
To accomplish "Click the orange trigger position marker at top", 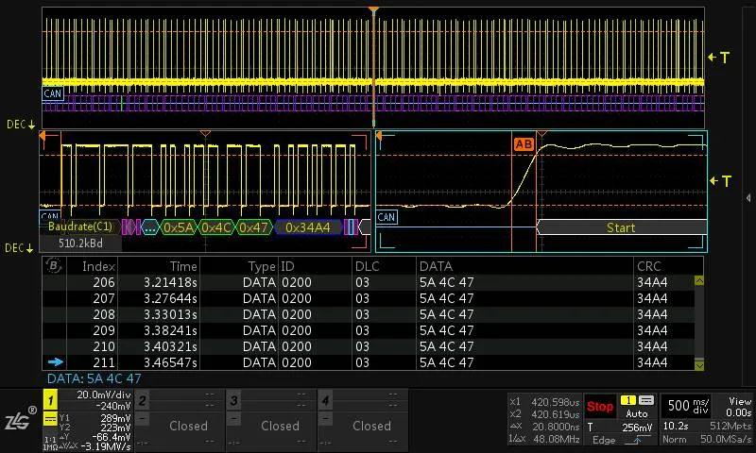I will pos(374,12).
